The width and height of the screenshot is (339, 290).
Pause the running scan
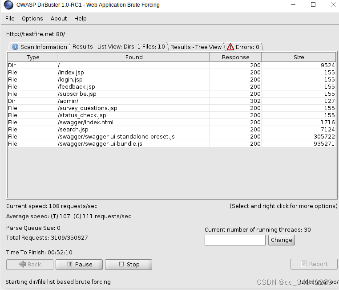click(x=79, y=265)
